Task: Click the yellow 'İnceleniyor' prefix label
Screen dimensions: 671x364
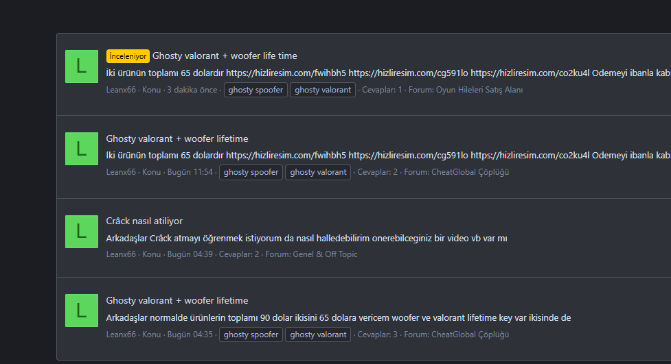Action: pos(128,56)
